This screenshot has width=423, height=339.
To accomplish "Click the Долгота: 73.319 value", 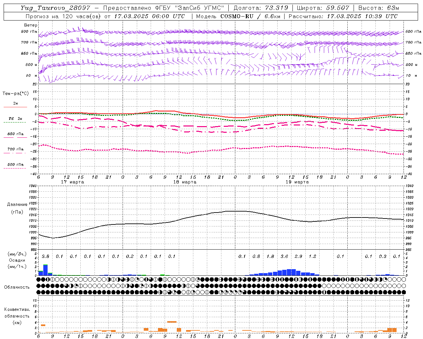I will pyautogui.click(x=261, y=8).
